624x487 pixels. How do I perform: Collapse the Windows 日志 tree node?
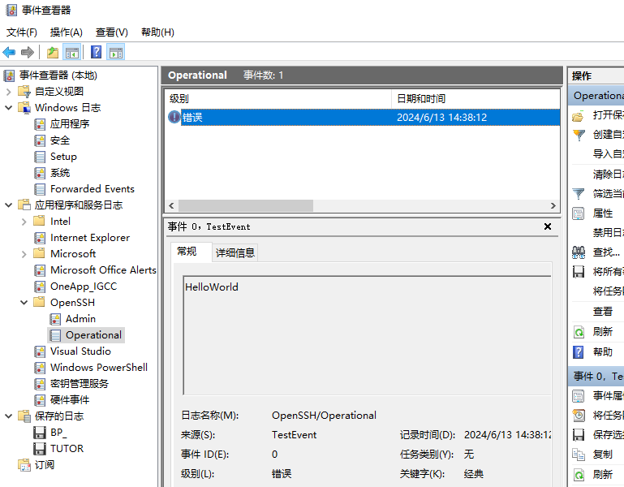pos(9,108)
